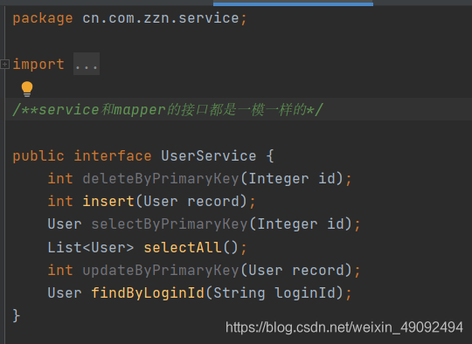Click the interface keyword

point(113,155)
